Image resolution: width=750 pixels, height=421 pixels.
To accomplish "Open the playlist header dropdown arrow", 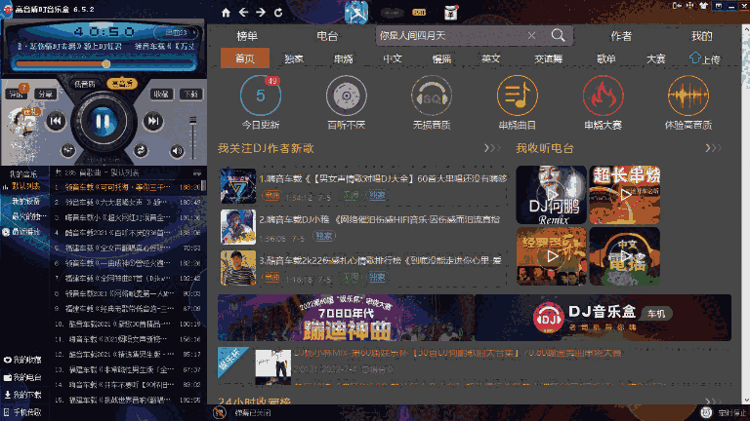I will click(x=197, y=172).
